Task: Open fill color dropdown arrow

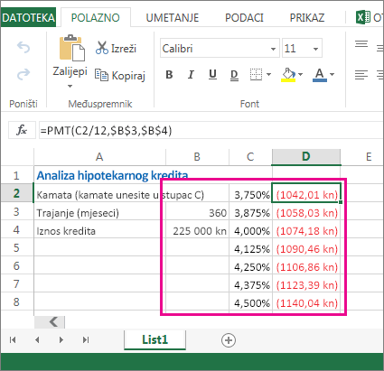Action: click(300, 74)
